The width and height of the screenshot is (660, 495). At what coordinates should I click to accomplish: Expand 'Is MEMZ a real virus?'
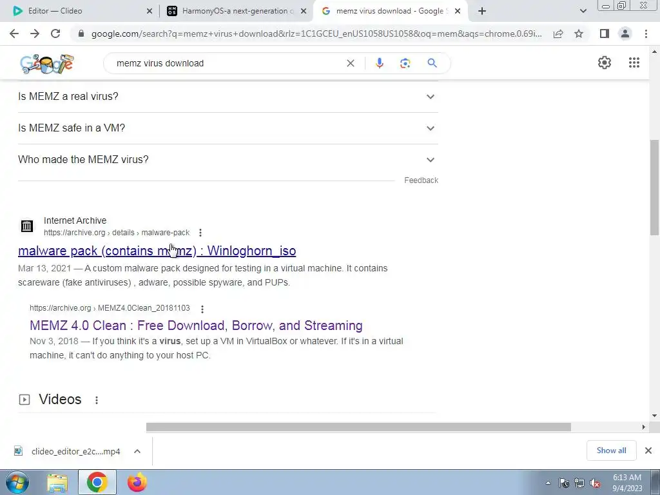(228, 97)
